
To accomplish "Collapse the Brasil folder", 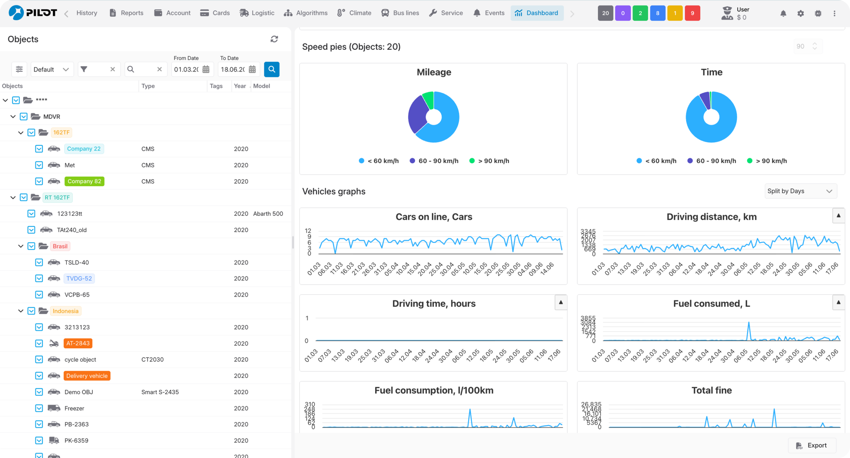I will (x=21, y=246).
